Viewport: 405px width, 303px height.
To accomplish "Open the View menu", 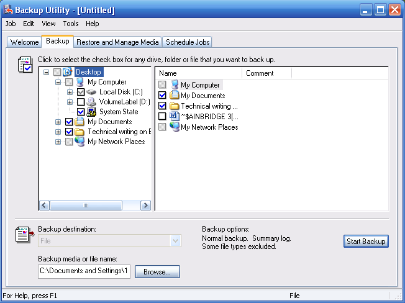I will coord(48,24).
